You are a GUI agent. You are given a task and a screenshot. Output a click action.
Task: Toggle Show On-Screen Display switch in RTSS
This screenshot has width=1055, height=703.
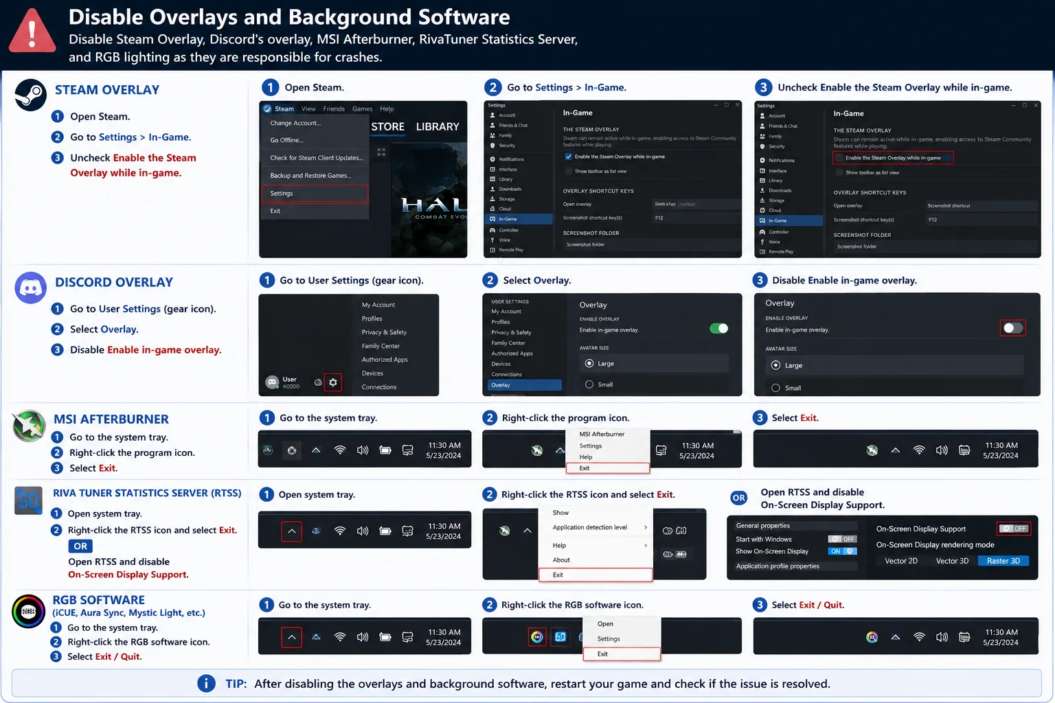point(842,551)
